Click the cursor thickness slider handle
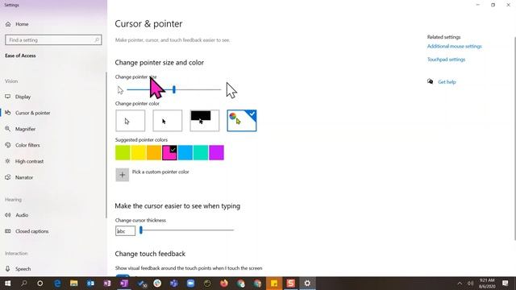Image resolution: width=516 pixels, height=290 pixels. tap(141, 230)
